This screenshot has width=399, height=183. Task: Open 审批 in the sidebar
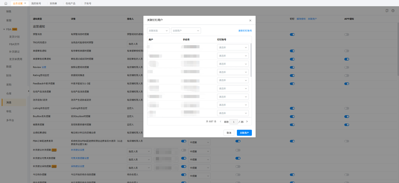(x=9, y=111)
